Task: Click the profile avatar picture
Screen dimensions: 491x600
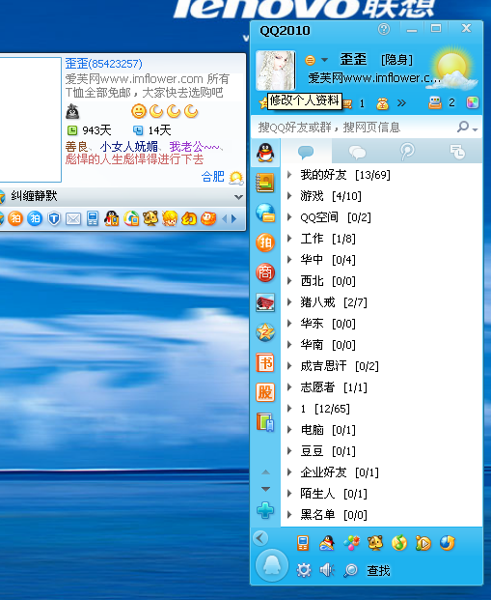Action: click(x=275, y=71)
